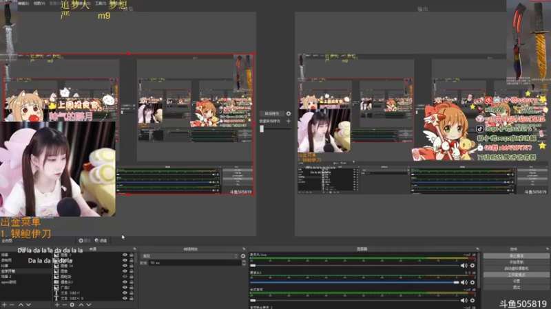Toggle the 工作室模式 button
Viewport: 551px width, 309px height.
click(x=516, y=275)
